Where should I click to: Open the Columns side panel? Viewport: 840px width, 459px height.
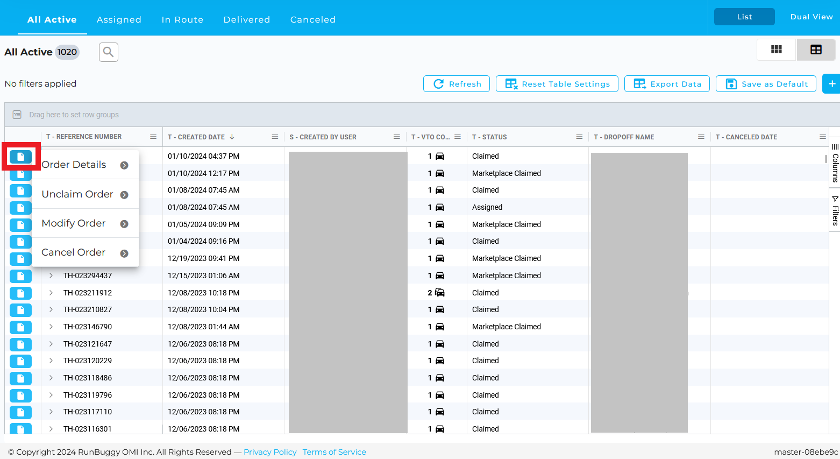point(835,164)
